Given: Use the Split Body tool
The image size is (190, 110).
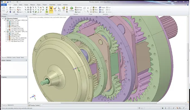Looking at the screenshot, I should pyautogui.click(x=79, y=8).
